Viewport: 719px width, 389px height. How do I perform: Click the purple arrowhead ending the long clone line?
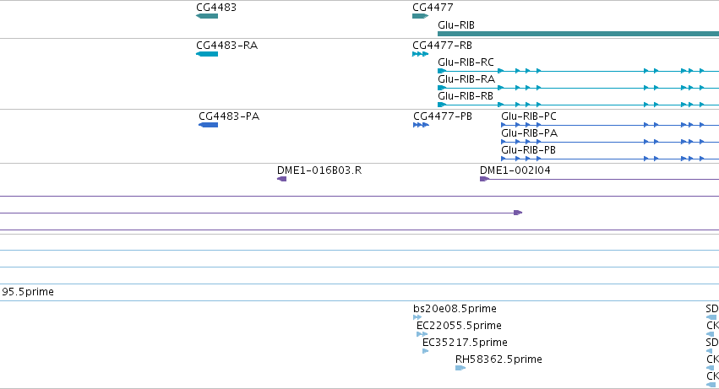tap(518, 213)
